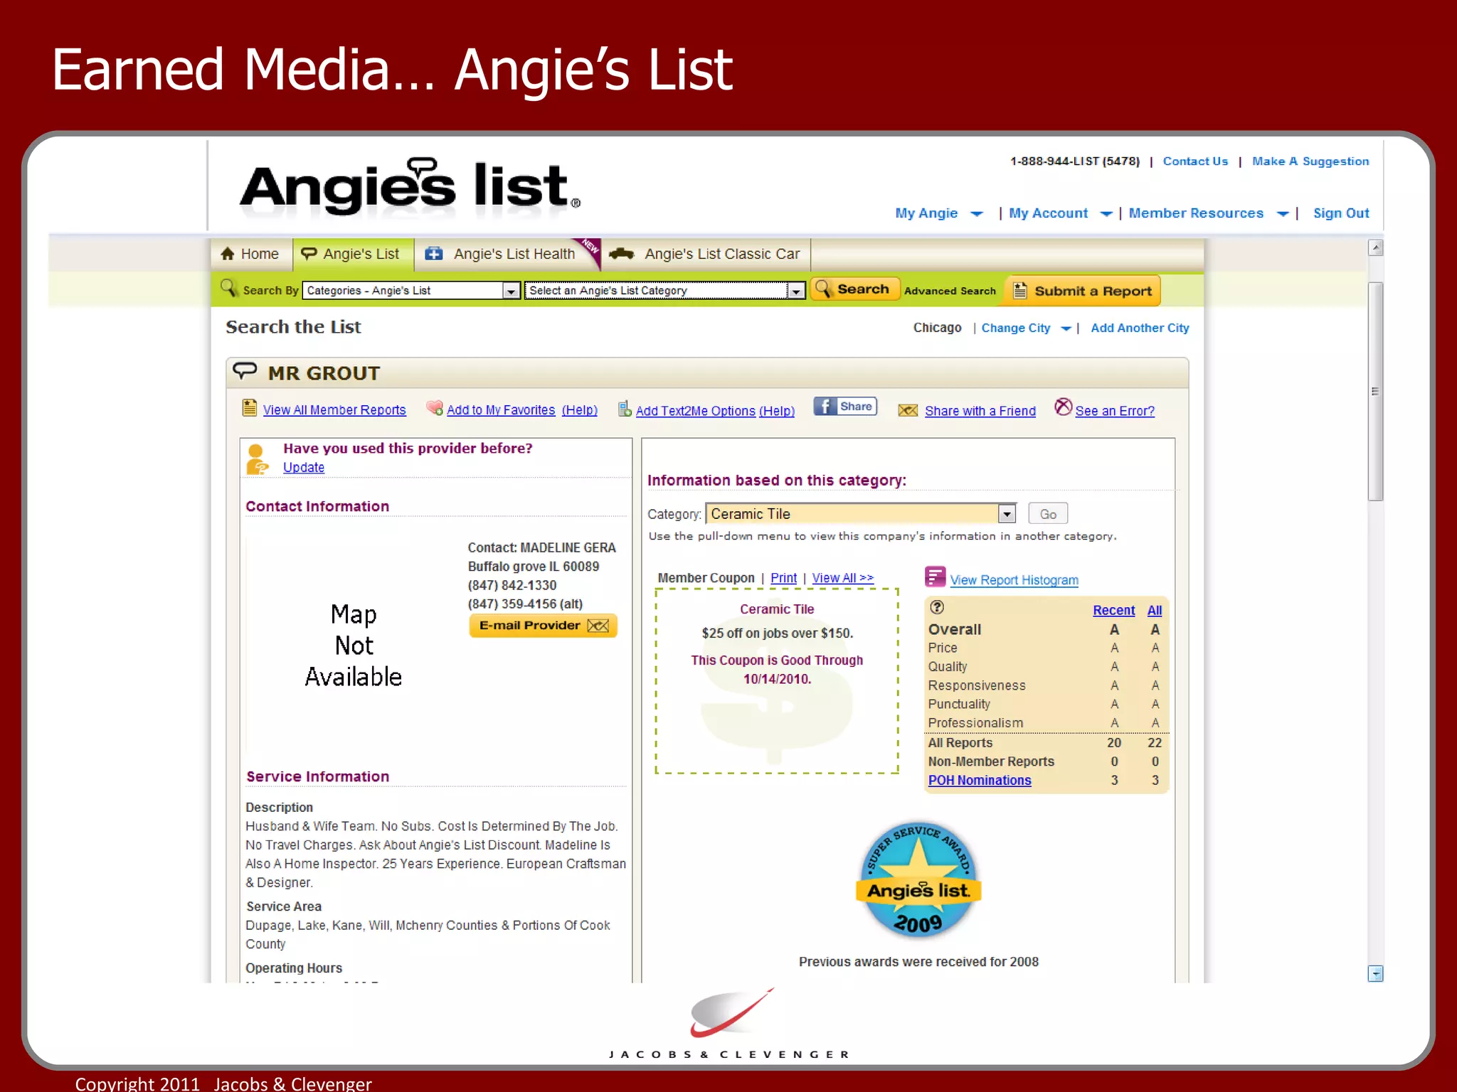The width and height of the screenshot is (1457, 1092).
Task: Click the View All Member Reports notepad icon
Action: point(250,408)
